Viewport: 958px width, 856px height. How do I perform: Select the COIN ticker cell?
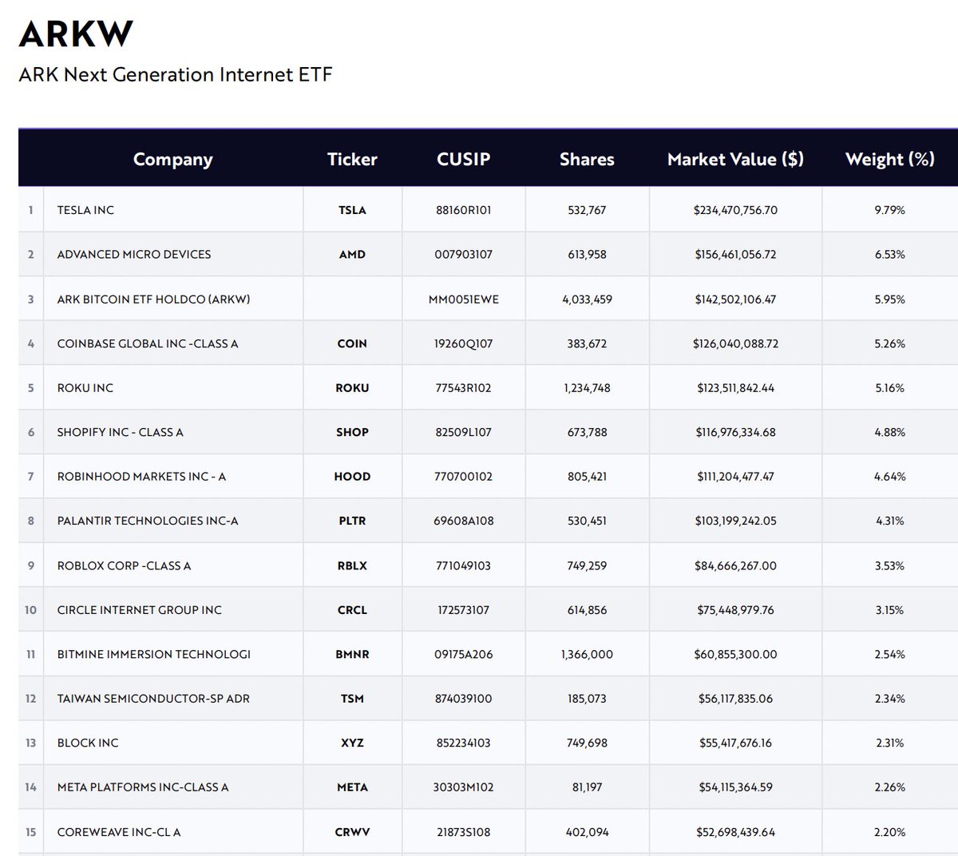tap(352, 343)
